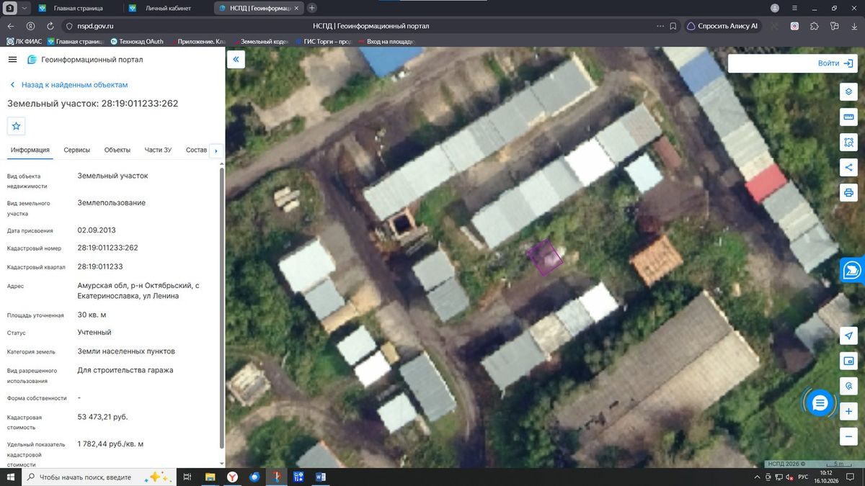Open the blue widget on the right edge
865x486 pixels.
click(852, 270)
